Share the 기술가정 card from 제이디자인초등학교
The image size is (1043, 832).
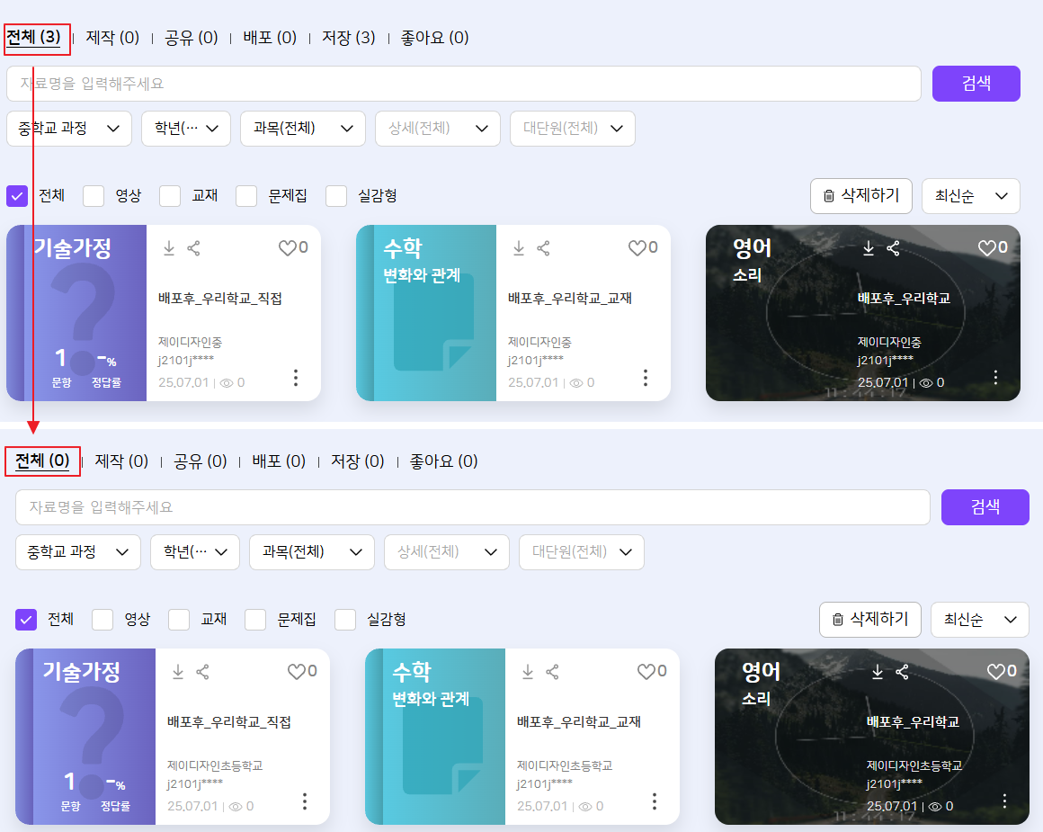pyautogui.click(x=203, y=671)
